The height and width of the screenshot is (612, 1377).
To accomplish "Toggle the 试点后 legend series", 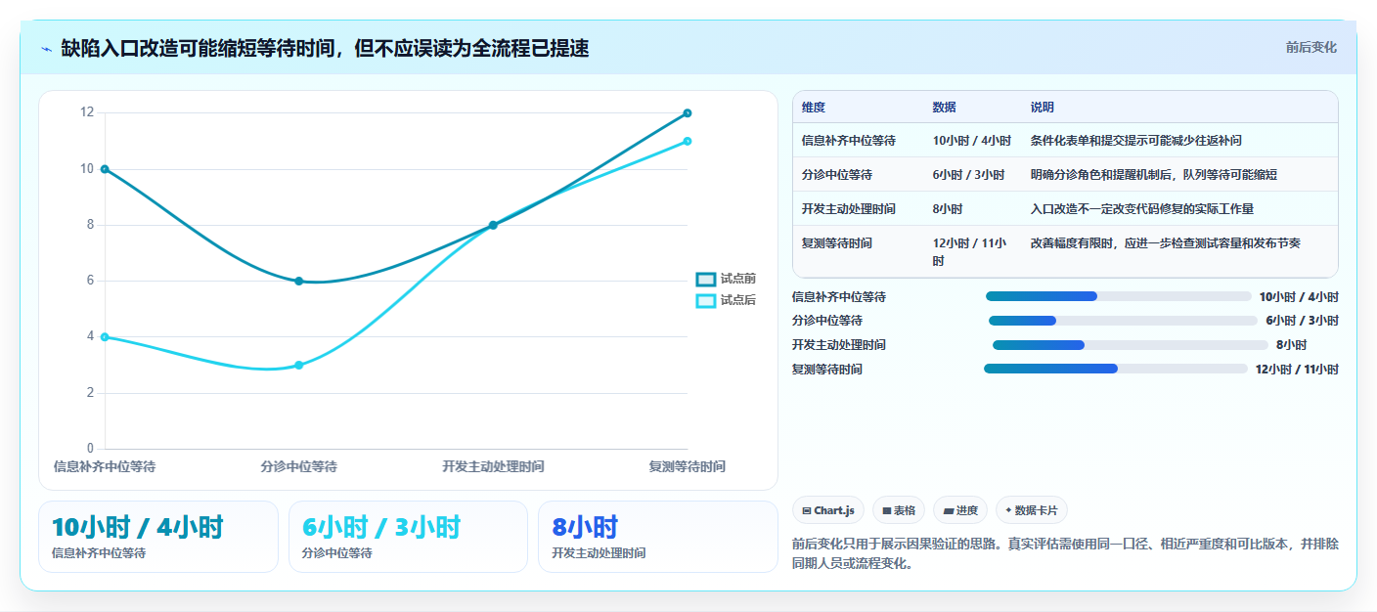I will point(726,300).
